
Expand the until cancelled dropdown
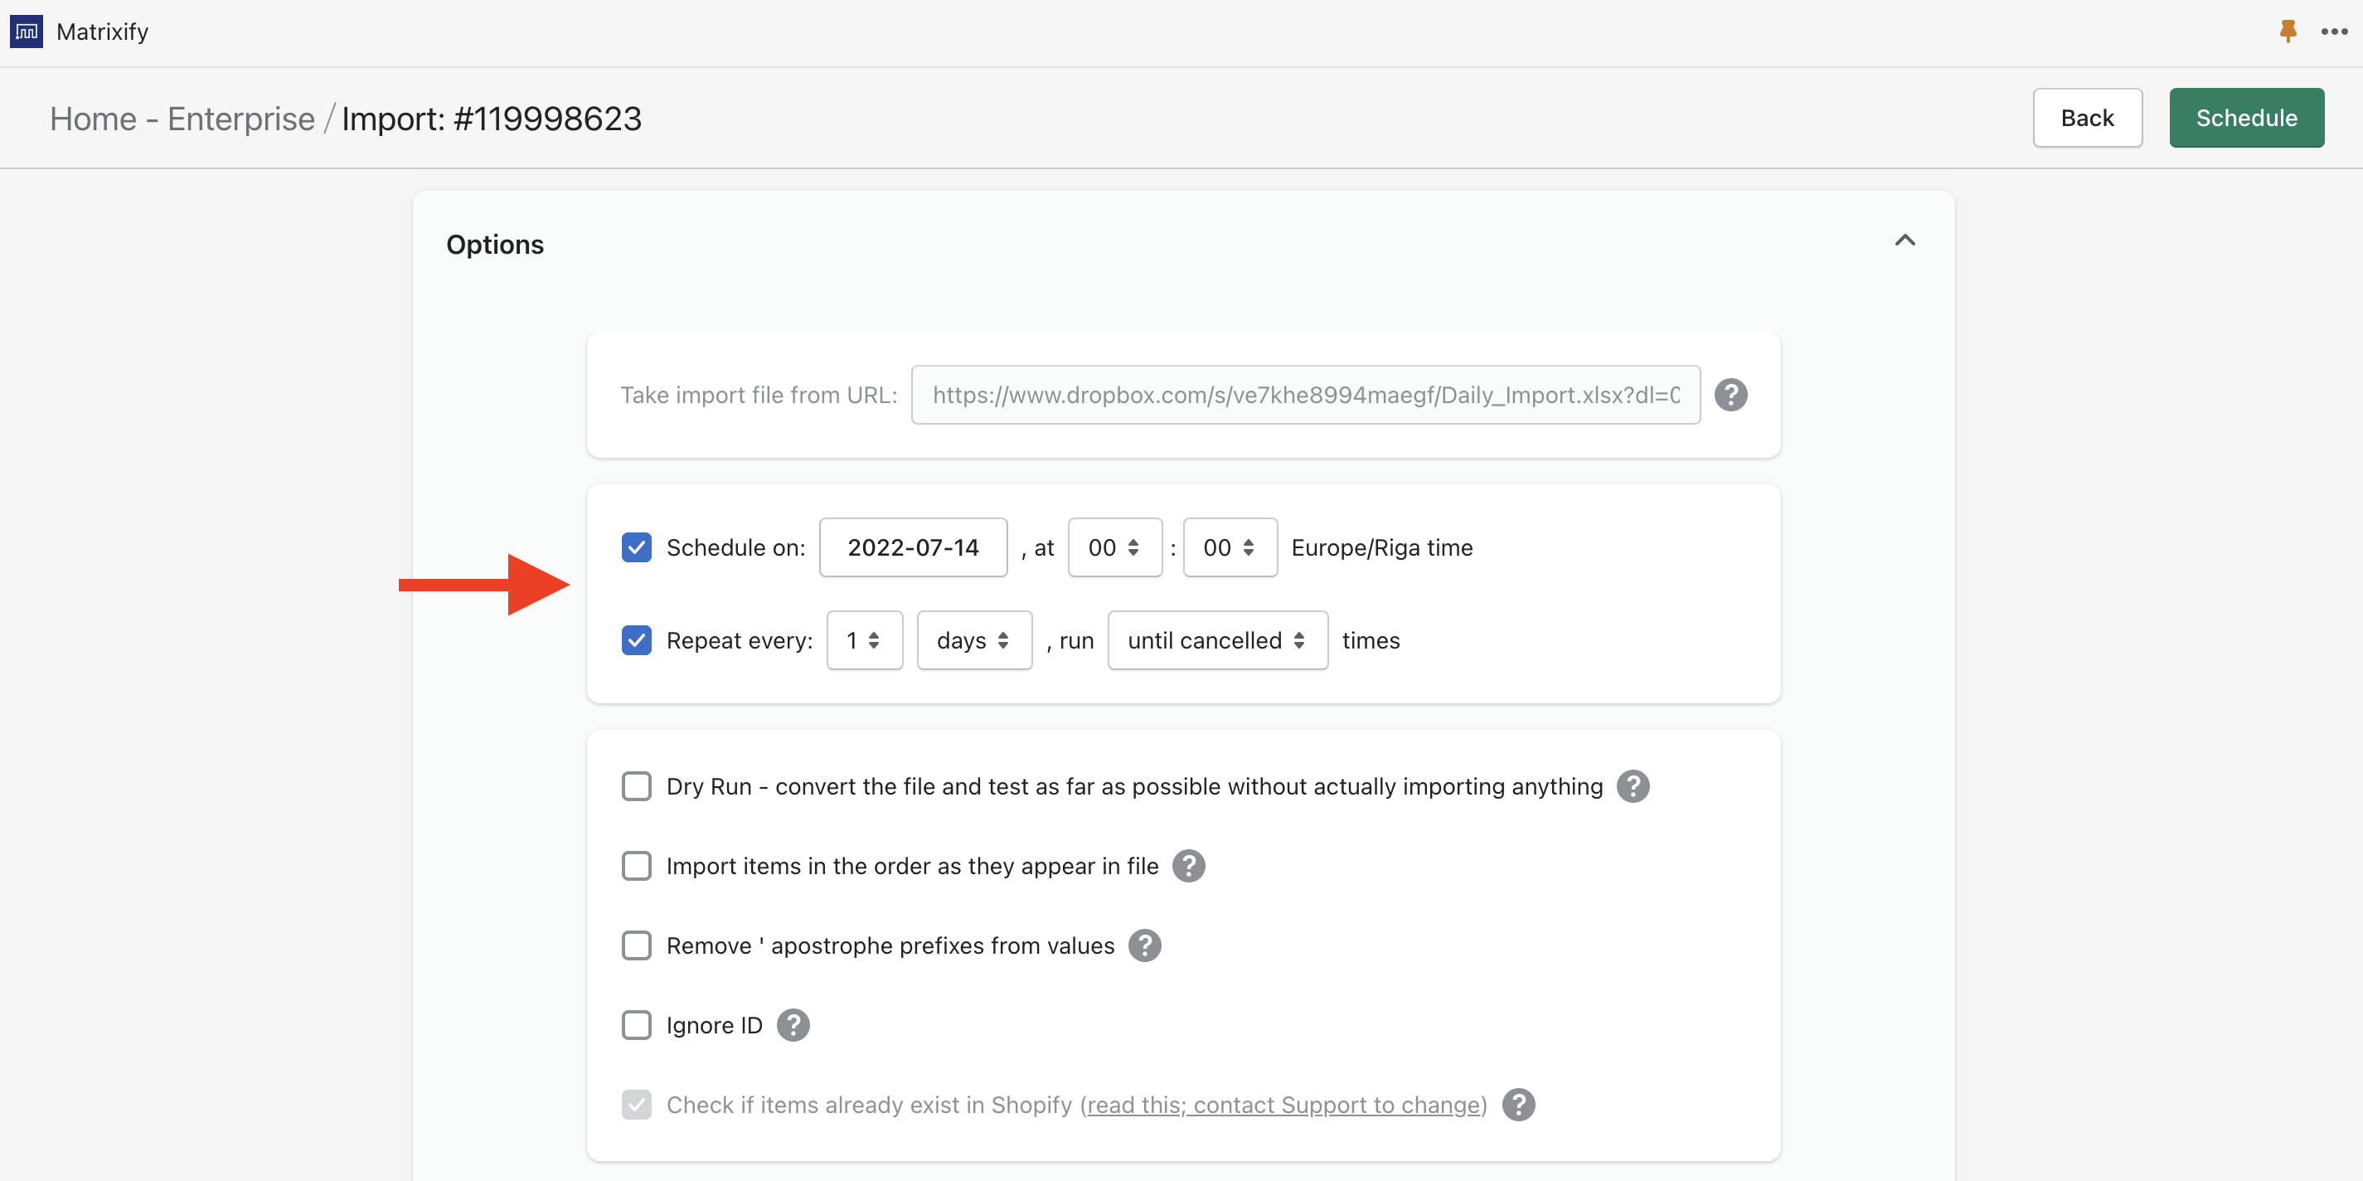pos(1216,640)
